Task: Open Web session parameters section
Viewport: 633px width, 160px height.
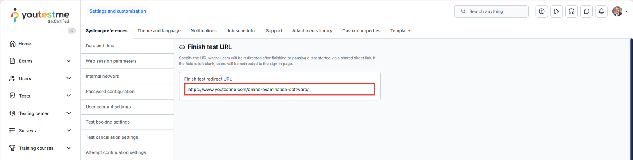Action: pyautogui.click(x=111, y=61)
